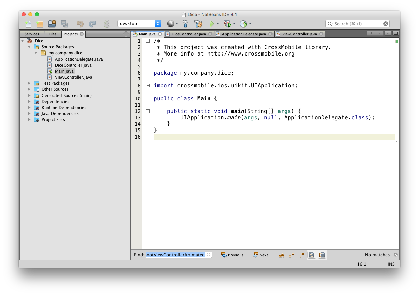
Task: Click the Debug Project icon
Action: (x=227, y=24)
